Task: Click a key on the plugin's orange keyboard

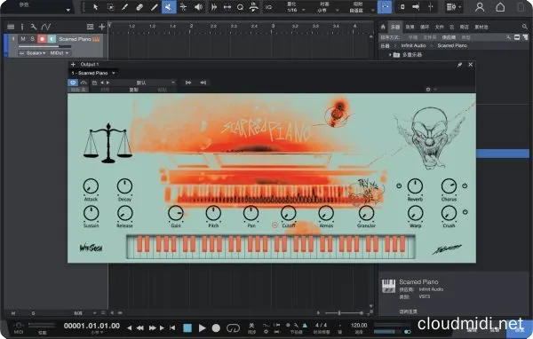Action: coord(271,247)
